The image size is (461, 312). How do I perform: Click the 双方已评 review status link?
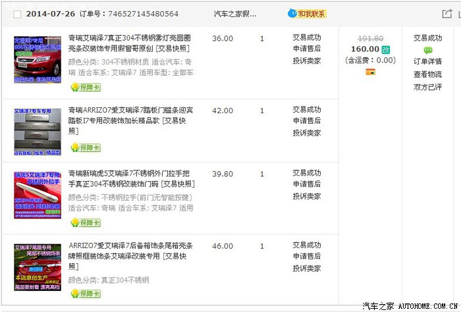coord(427,87)
